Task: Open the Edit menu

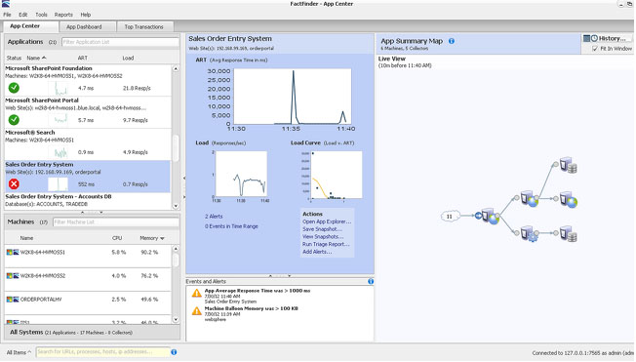Action: pos(23,15)
